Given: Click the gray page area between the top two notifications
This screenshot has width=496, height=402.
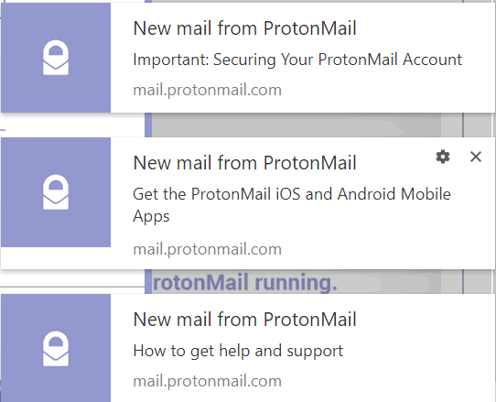Looking at the screenshot, I should [x=297, y=125].
